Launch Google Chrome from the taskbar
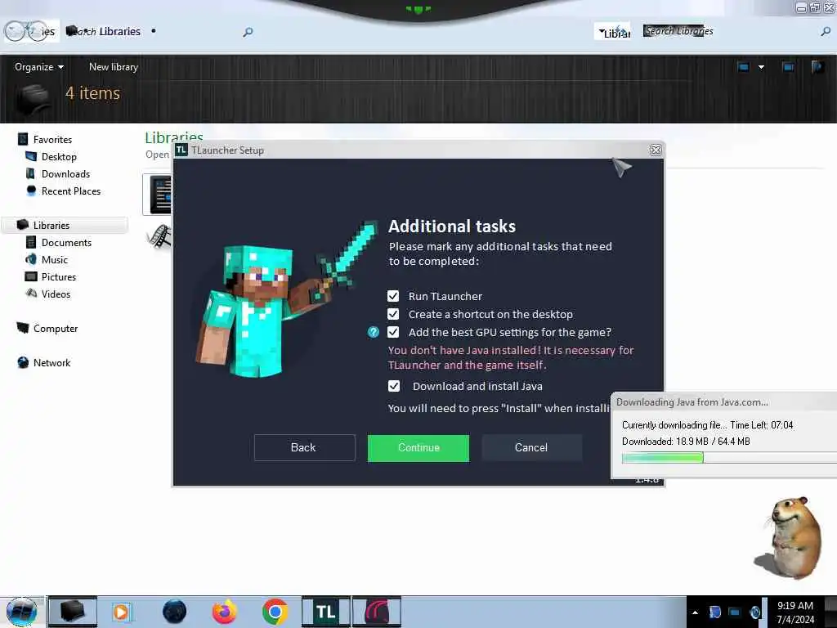Viewport: 837px width, 628px height. click(x=275, y=612)
